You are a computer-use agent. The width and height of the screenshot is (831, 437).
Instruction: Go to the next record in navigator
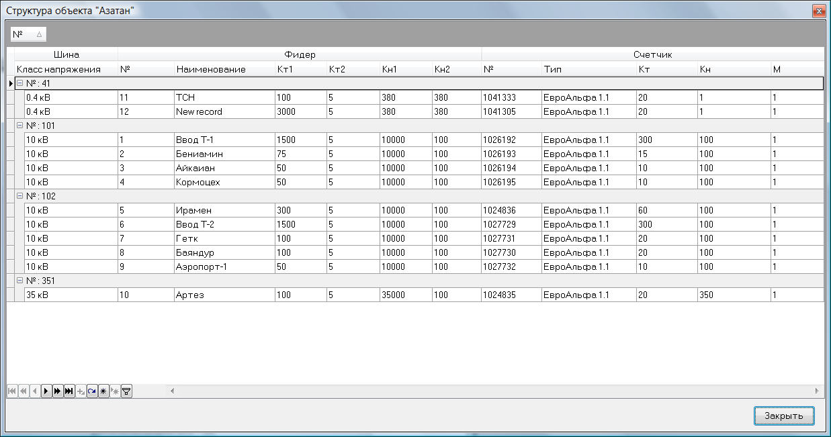[x=46, y=391]
